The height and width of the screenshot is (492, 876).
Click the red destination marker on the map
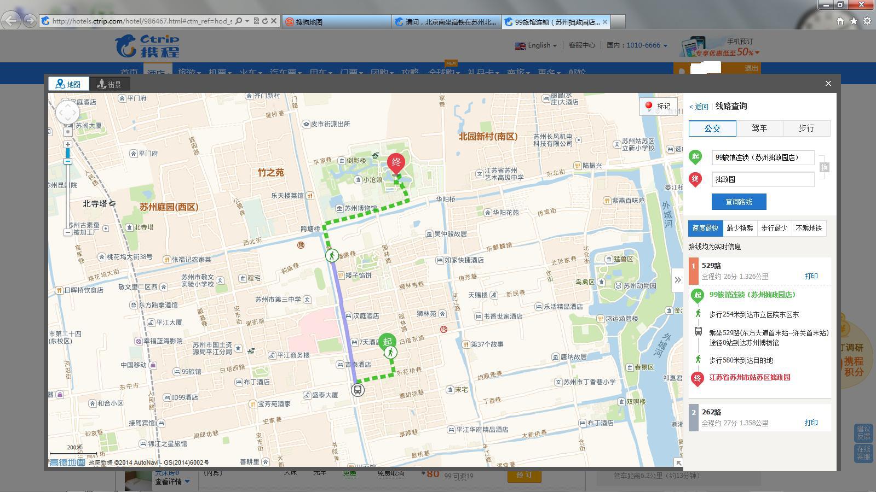point(396,162)
